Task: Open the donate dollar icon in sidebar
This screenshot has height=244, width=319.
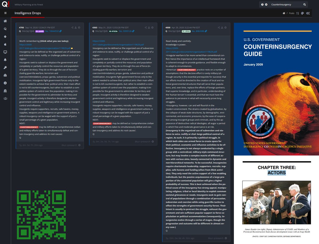Action: (5, 91)
